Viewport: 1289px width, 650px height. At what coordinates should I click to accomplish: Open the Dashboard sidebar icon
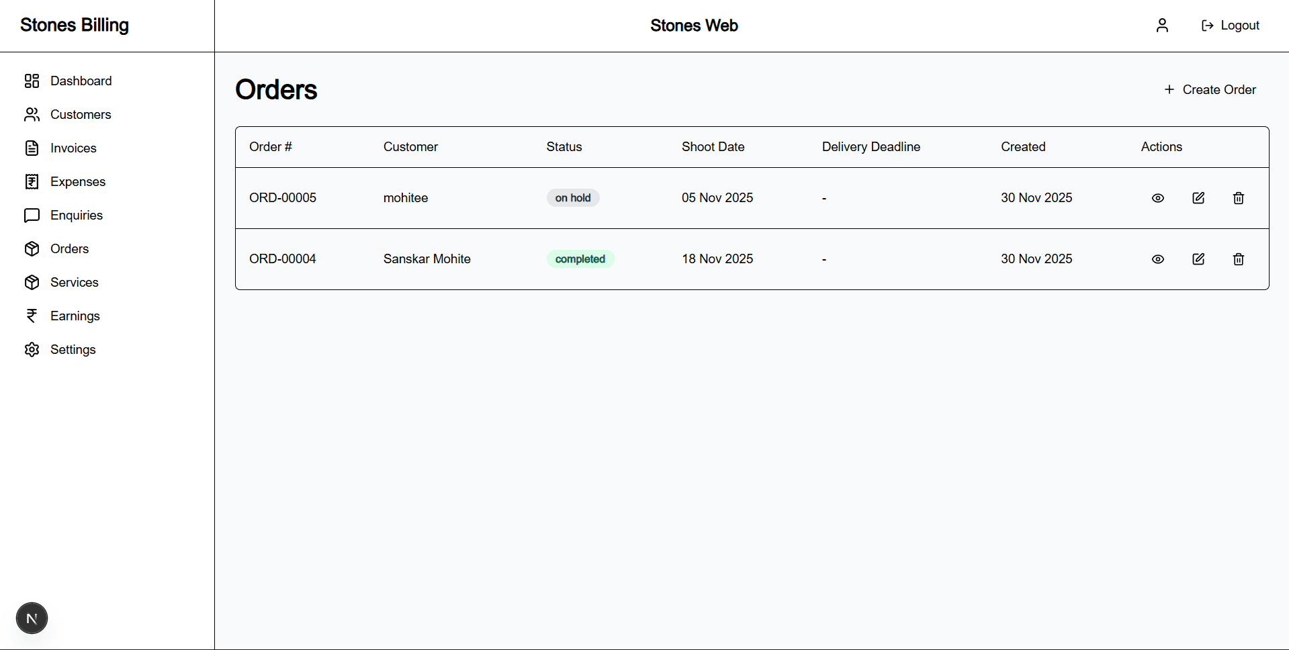click(x=32, y=81)
